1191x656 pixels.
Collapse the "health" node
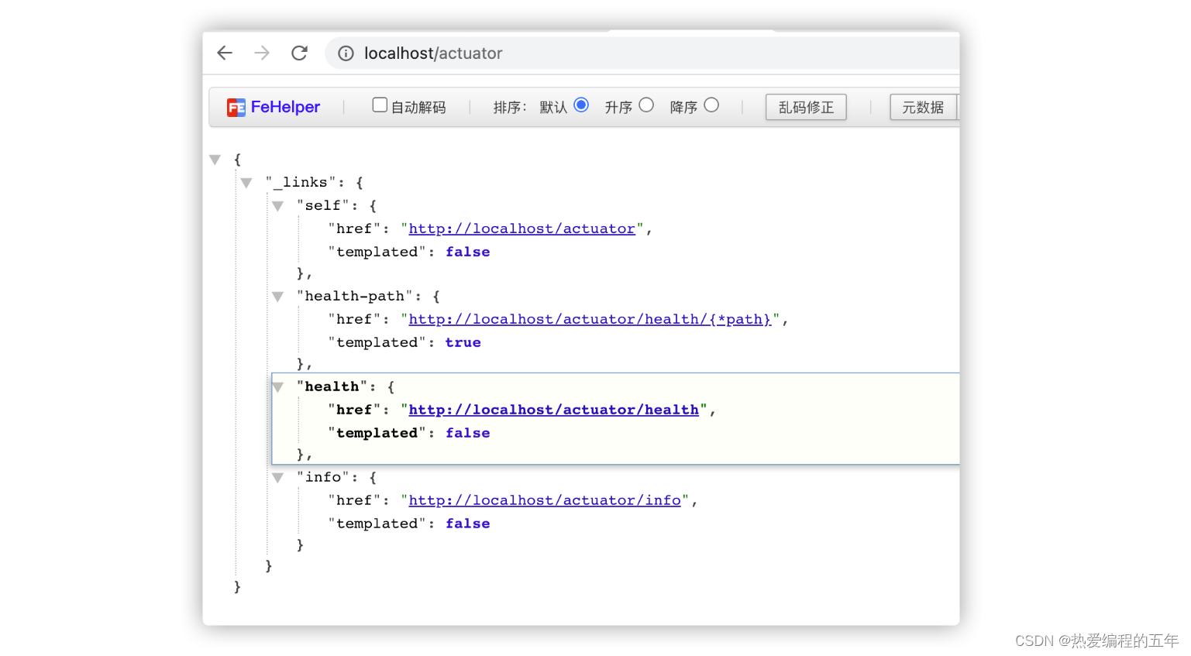(x=277, y=387)
